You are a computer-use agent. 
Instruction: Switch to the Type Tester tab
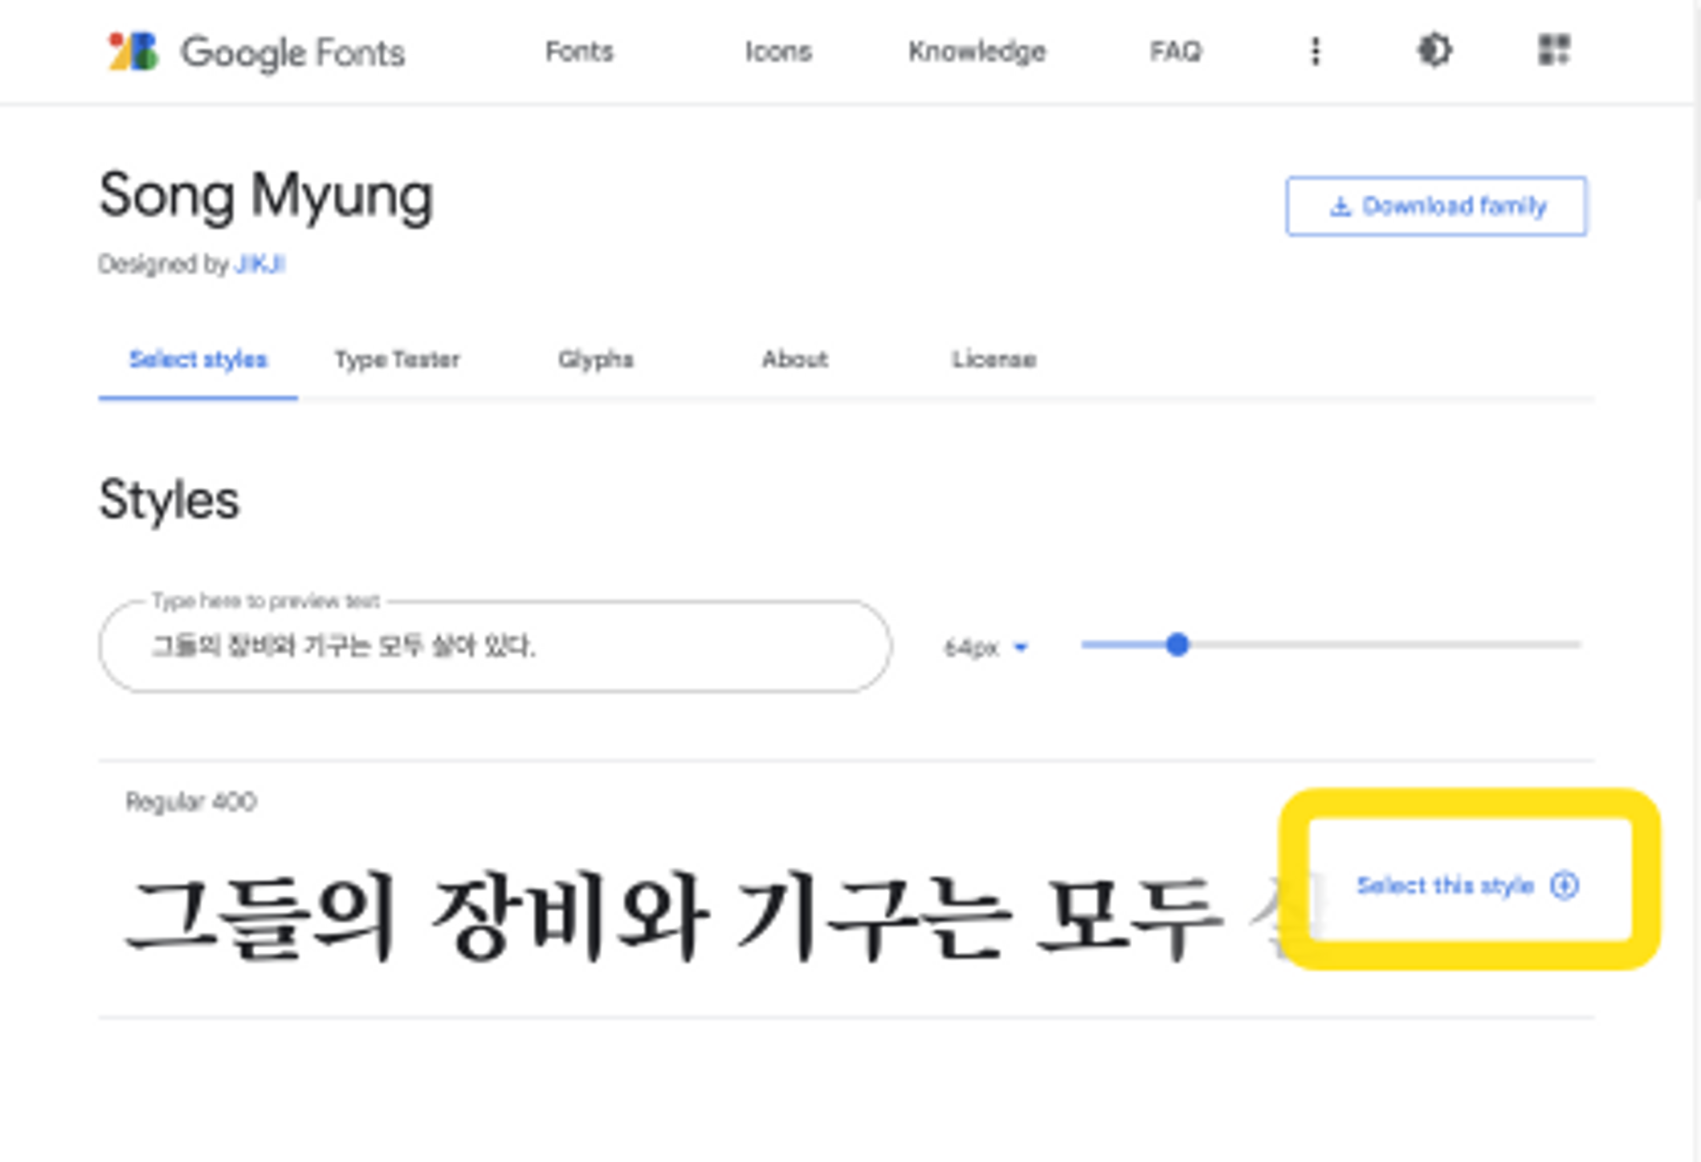[397, 360]
